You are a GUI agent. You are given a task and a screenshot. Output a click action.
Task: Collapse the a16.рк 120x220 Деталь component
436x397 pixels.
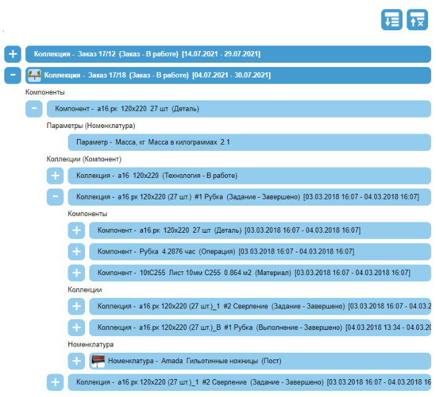[34, 109]
